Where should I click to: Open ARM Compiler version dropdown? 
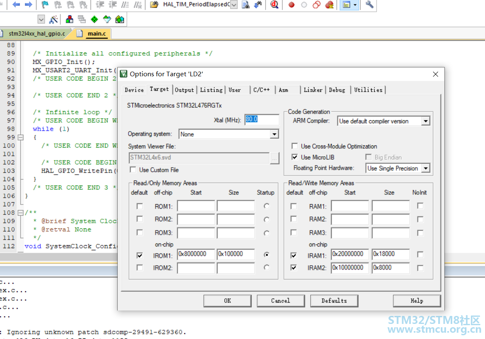426,121
